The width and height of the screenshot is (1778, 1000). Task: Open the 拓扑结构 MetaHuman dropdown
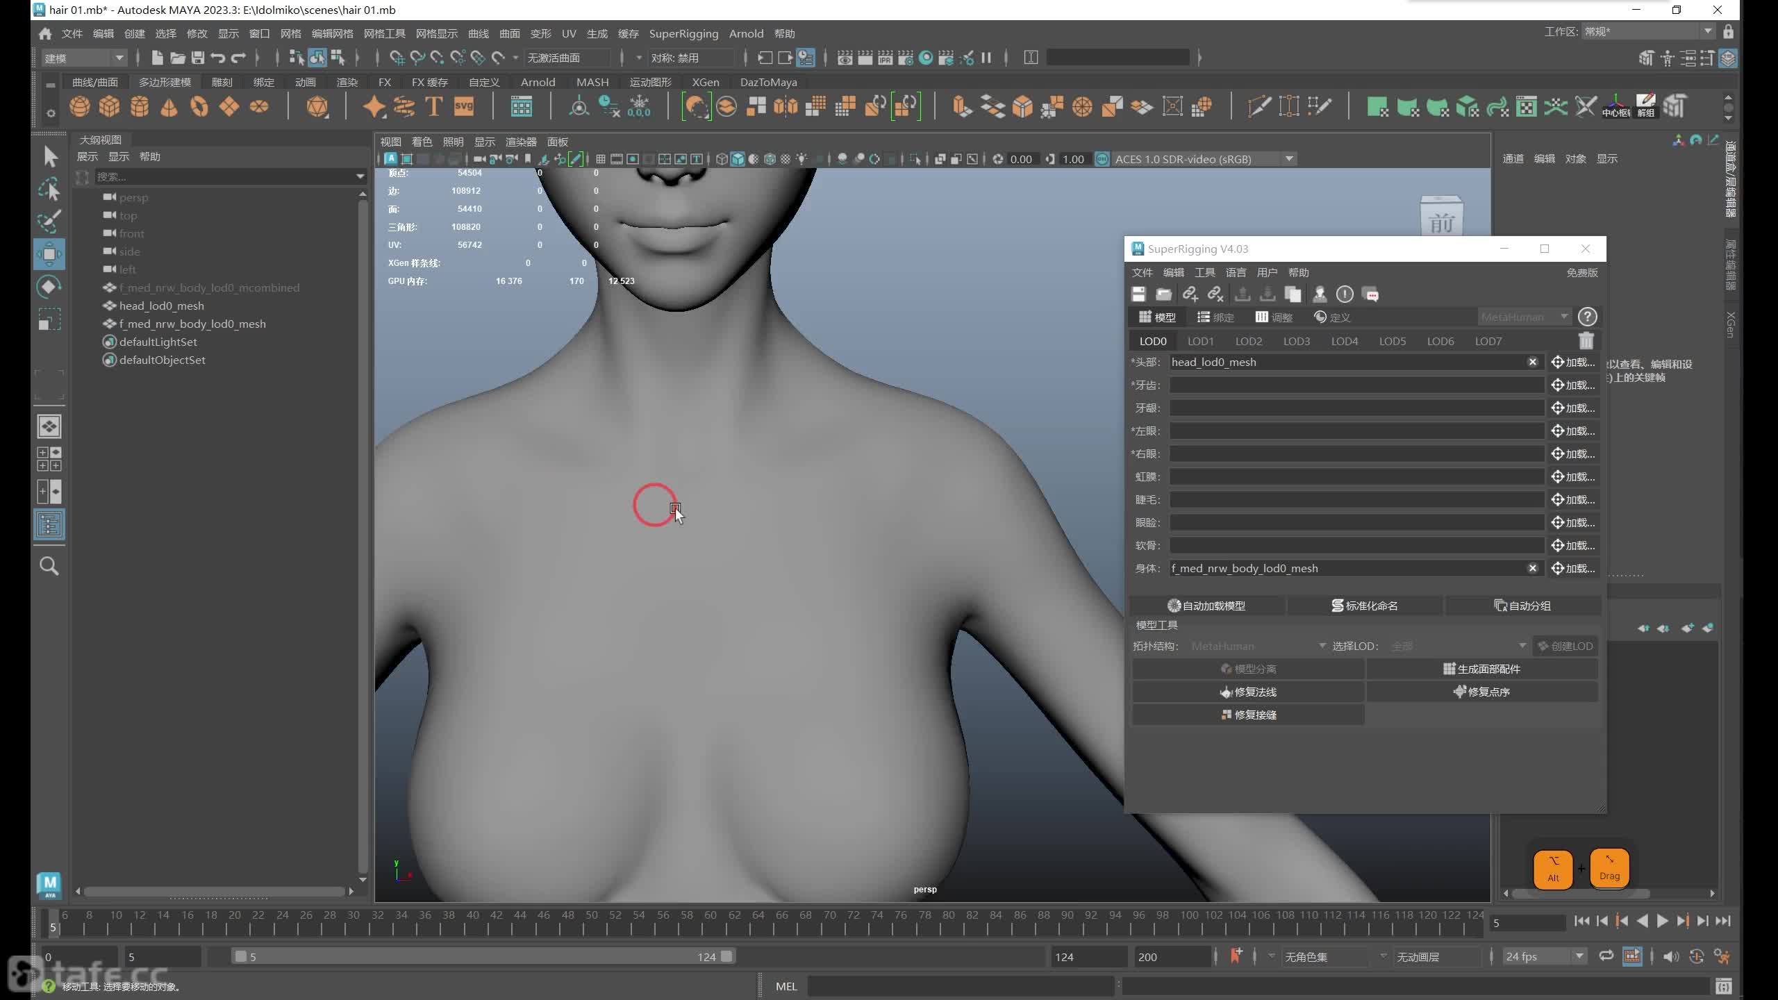[x=1258, y=646]
